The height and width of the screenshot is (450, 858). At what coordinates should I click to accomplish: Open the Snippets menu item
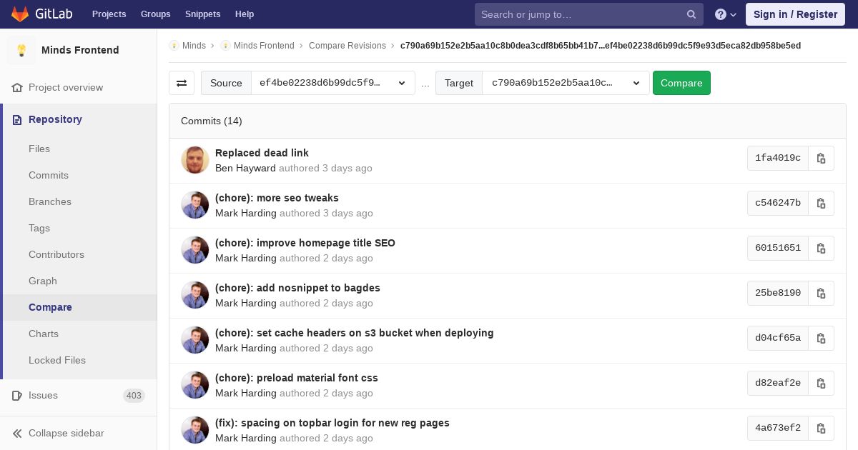202,14
